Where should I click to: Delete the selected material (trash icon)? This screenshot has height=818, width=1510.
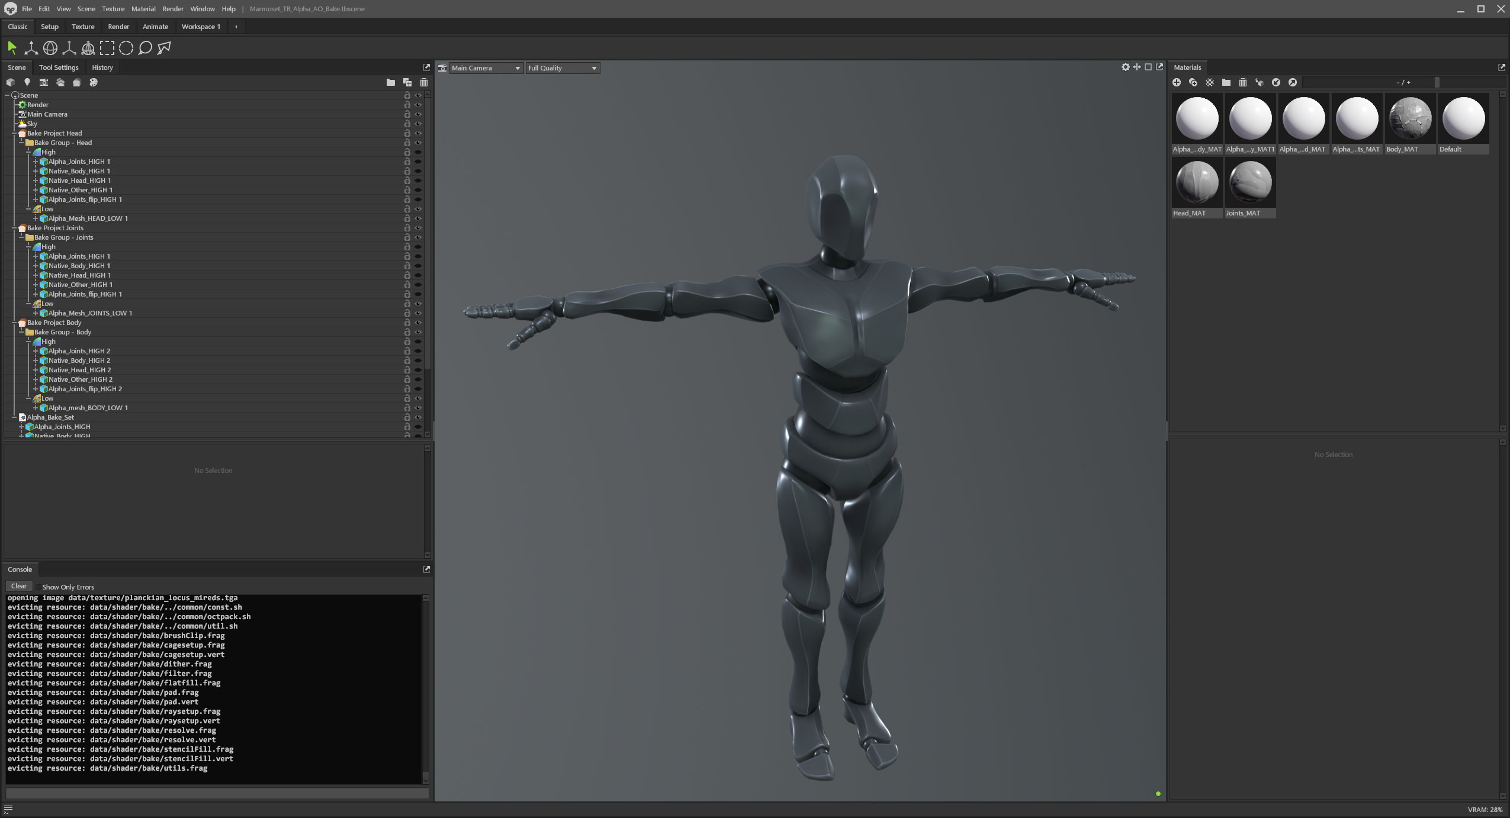[1242, 82]
